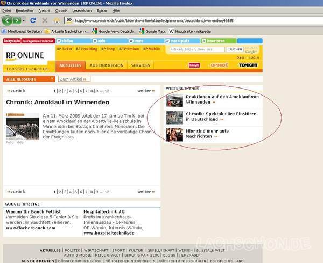Open the Meistbesuchte Seiten bookmark folder
Image resolution: width=323 pixels, height=263 pixels.
tap(22, 31)
